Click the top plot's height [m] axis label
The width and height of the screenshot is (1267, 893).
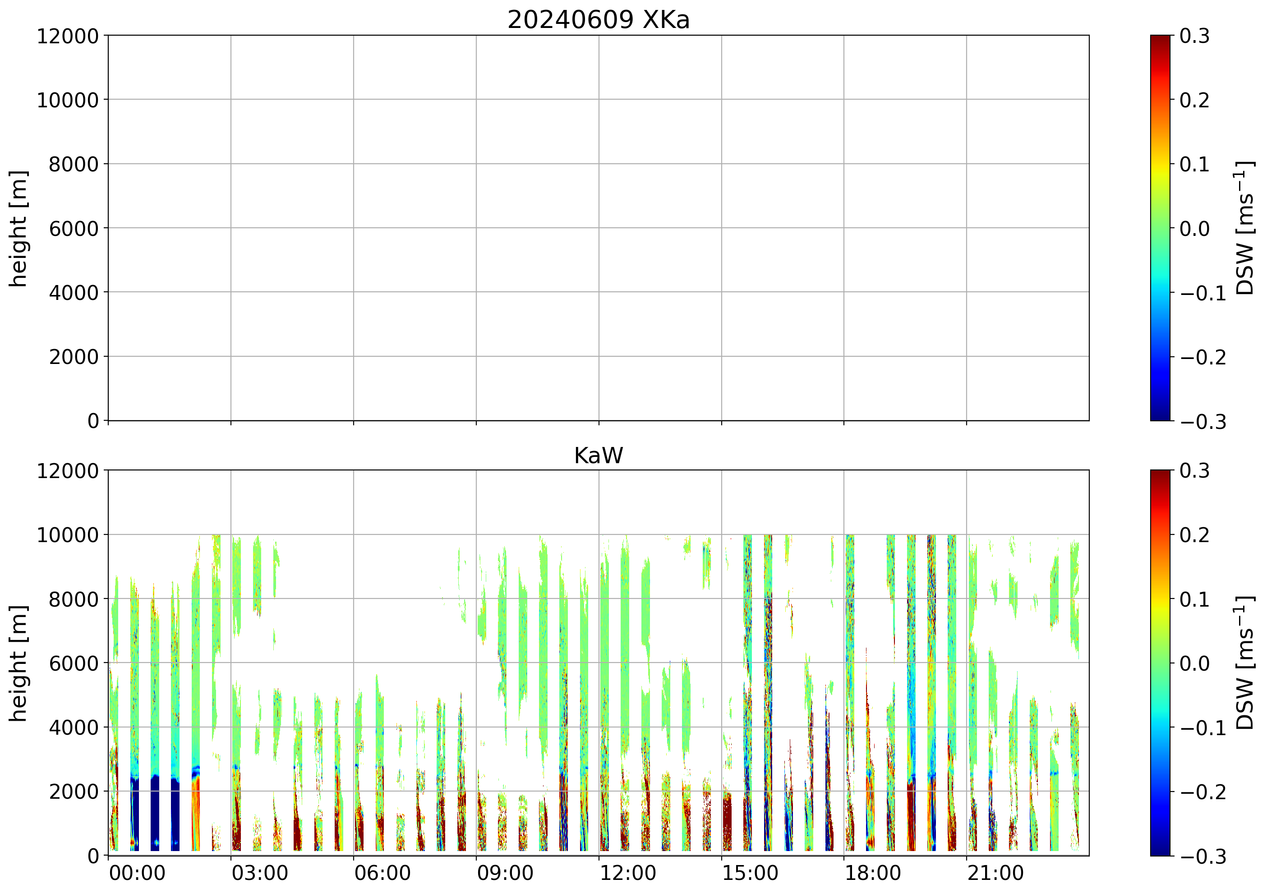click(18, 229)
